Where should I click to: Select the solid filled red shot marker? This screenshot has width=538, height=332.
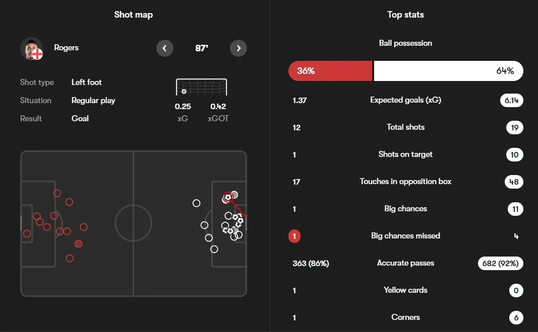pyautogui.click(x=79, y=243)
